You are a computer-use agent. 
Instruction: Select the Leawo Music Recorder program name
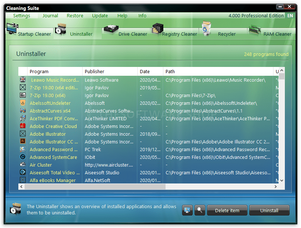(55, 80)
